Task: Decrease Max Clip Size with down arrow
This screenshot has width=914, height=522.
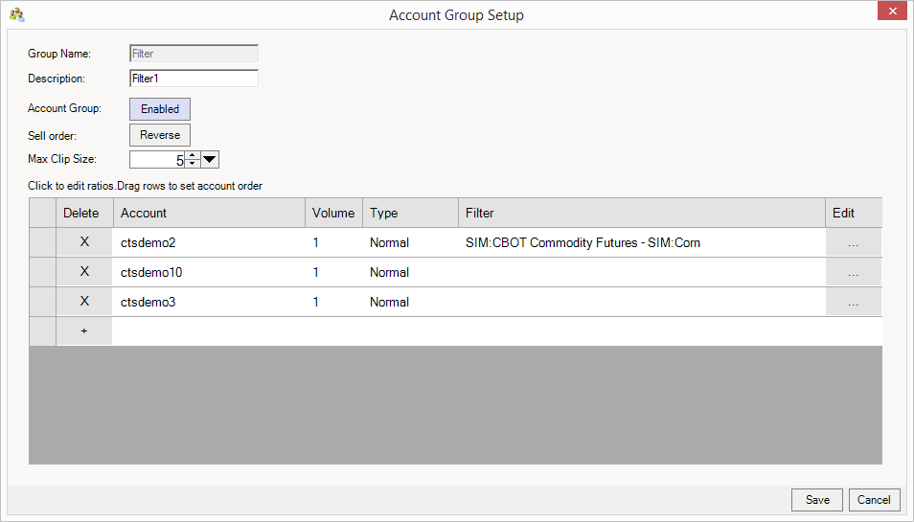Action: 192,164
